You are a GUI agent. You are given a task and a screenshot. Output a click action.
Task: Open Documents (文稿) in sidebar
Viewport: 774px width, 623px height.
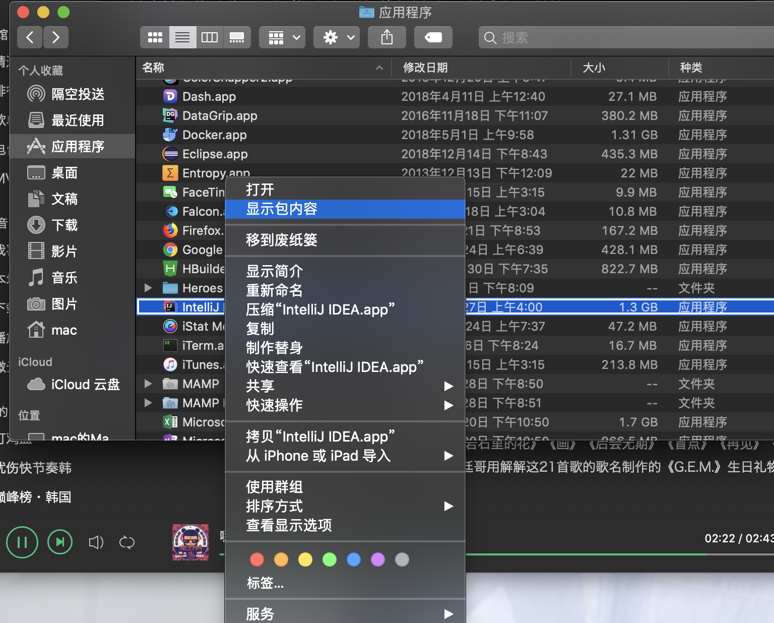(72, 199)
